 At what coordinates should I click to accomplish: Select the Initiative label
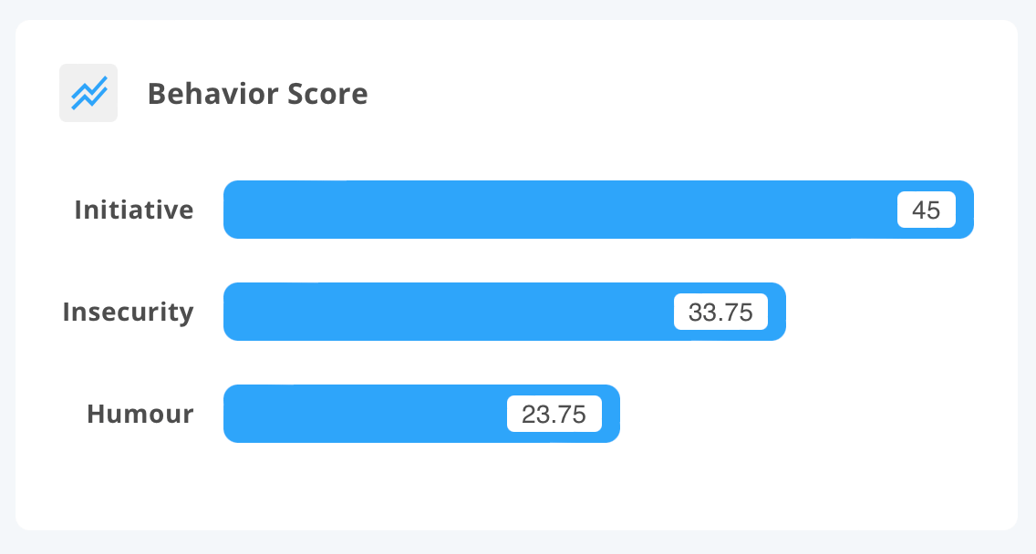134,210
